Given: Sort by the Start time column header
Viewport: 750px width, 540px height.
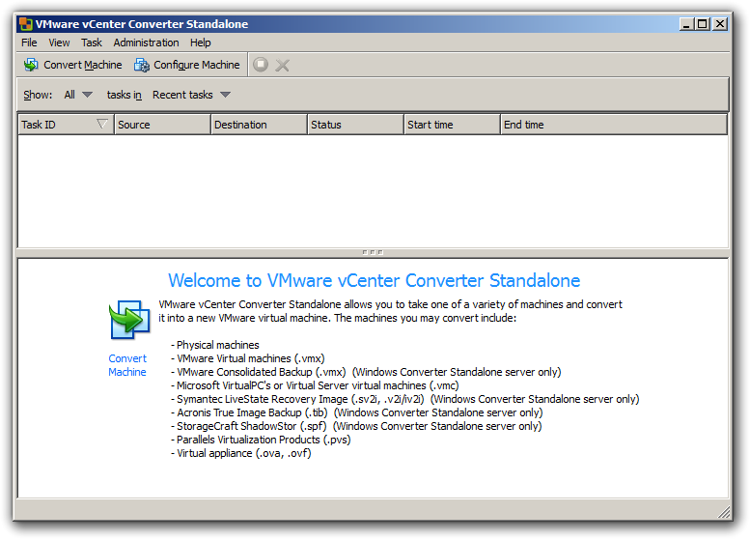Looking at the screenshot, I should (452, 125).
